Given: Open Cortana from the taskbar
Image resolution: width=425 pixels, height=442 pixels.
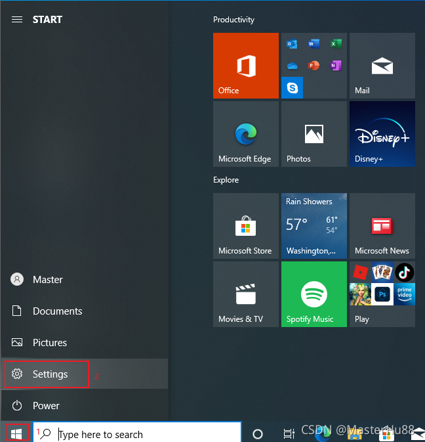Looking at the screenshot, I should pyautogui.click(x=258, y=434).
